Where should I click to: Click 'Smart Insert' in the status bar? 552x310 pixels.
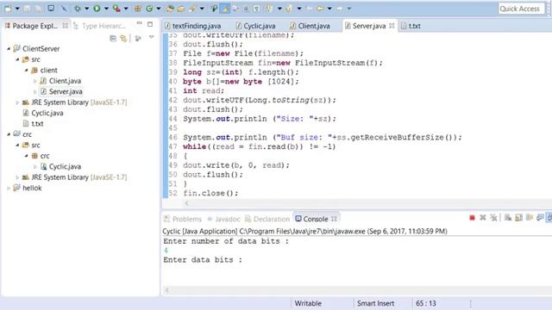click(x=376, y=303)
